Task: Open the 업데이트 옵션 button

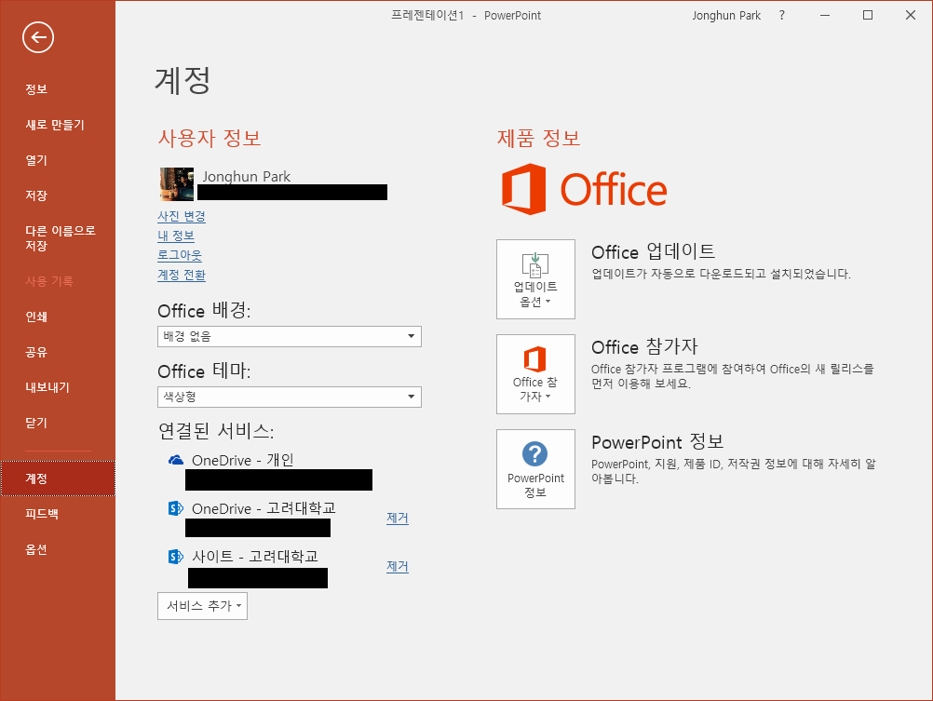Action: [x=535, y=279]
